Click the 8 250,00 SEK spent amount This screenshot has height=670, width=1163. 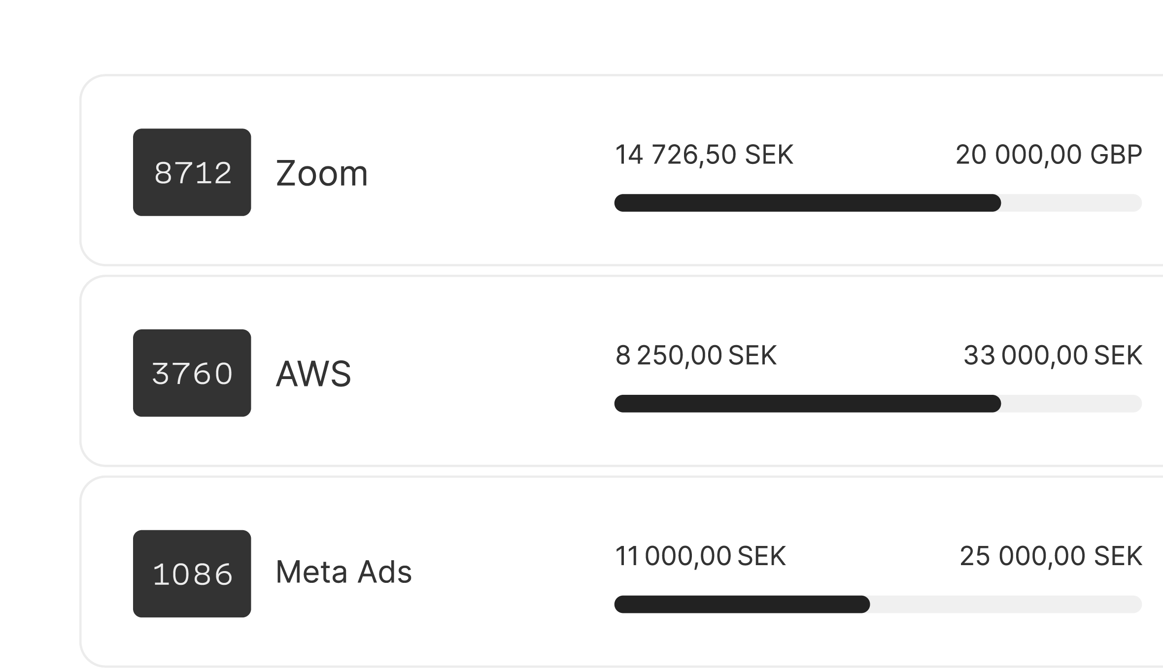[696, 355]
